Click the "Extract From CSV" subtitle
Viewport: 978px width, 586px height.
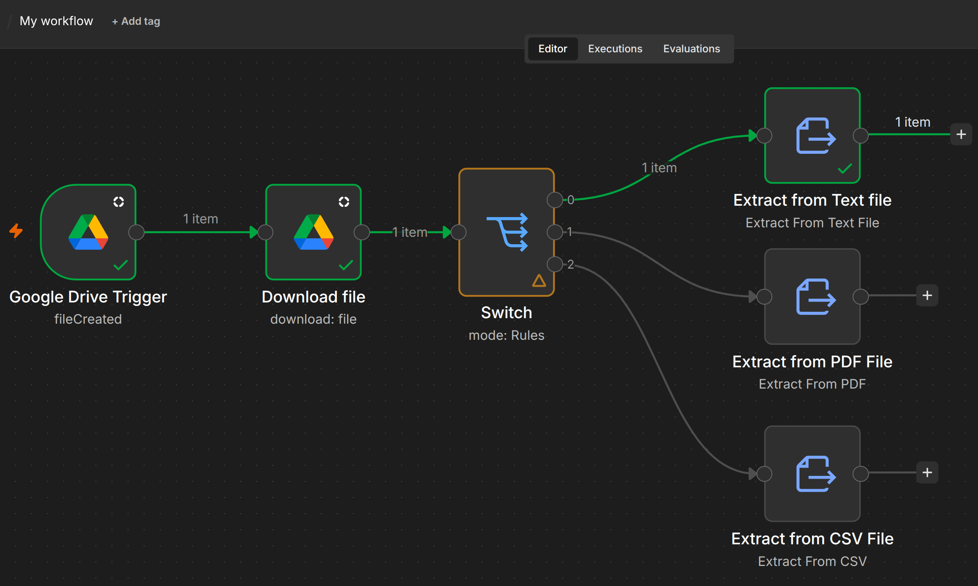(812, 561)
